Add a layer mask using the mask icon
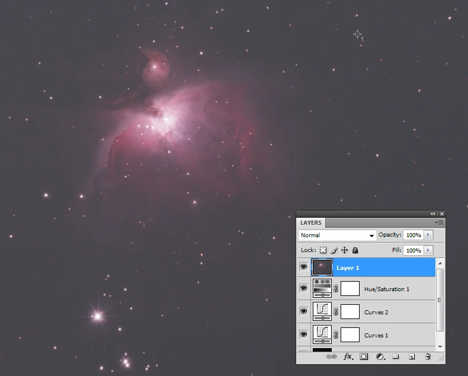Screen dimensions: 468x376 364,357
